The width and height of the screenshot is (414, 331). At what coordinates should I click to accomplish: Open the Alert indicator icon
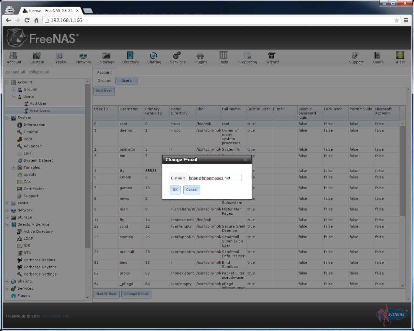tap(400, 55)
